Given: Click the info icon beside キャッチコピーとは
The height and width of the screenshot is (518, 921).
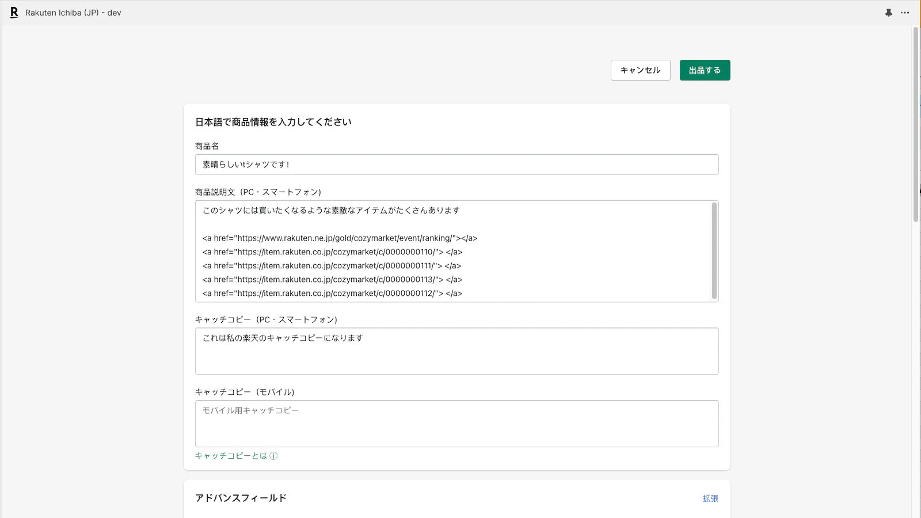Looking at the screenshot, I should [x=274, y=456].
